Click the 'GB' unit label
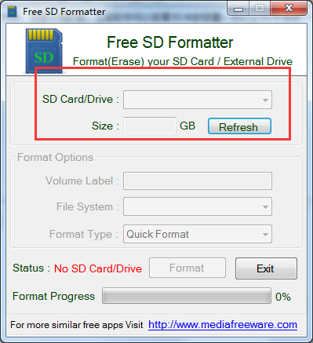This screenshot has width=313, height=343. pyautogui.click(x=187, y=126)
